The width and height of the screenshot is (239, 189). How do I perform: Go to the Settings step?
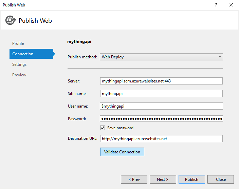(19, 64)
